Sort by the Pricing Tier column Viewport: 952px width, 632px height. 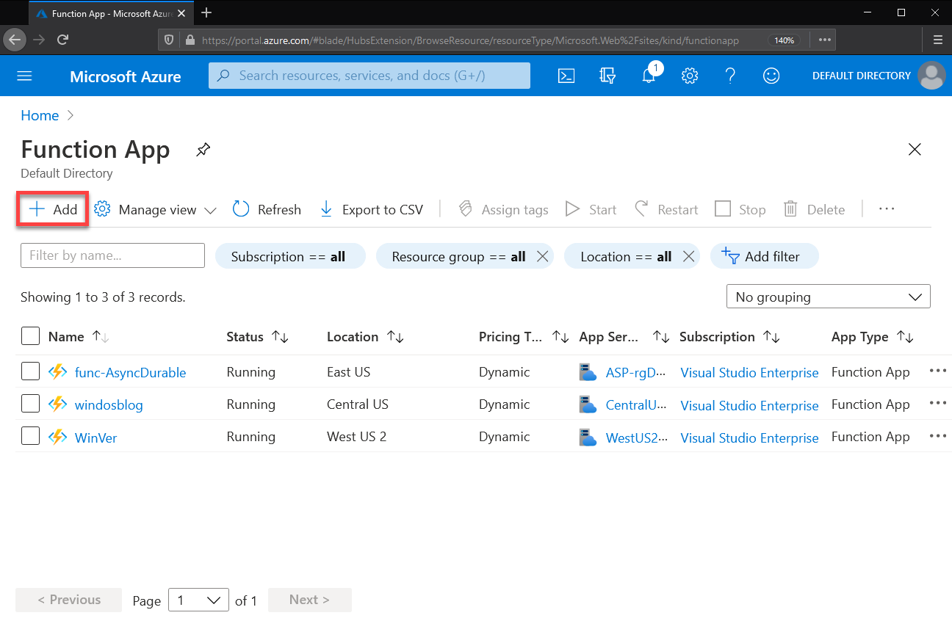pyautogui.click(x=524, y=336)
